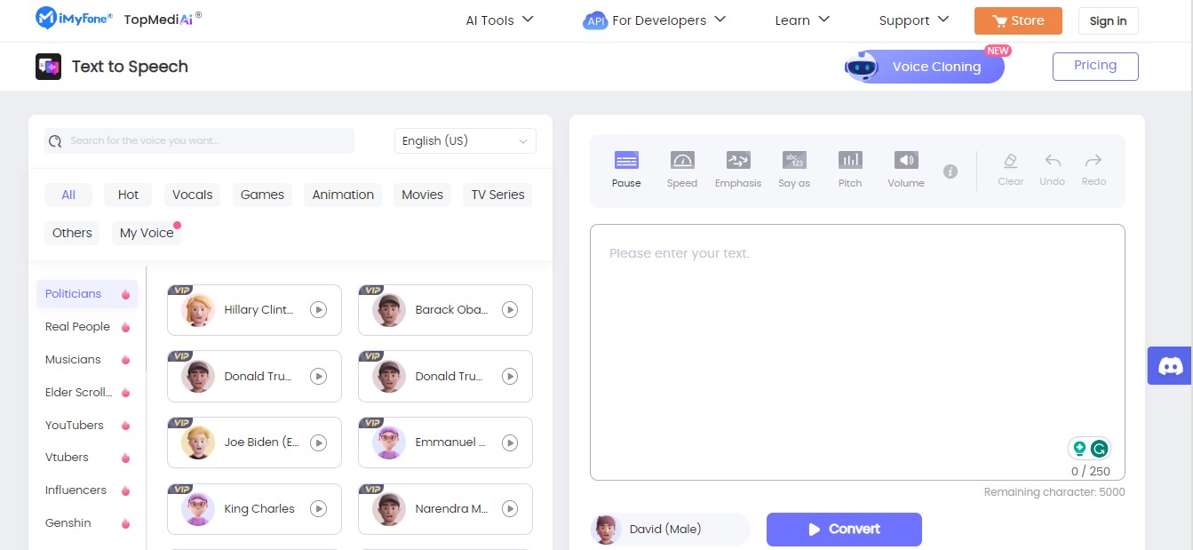Filter voices by Movies

(x=422, y=195)
